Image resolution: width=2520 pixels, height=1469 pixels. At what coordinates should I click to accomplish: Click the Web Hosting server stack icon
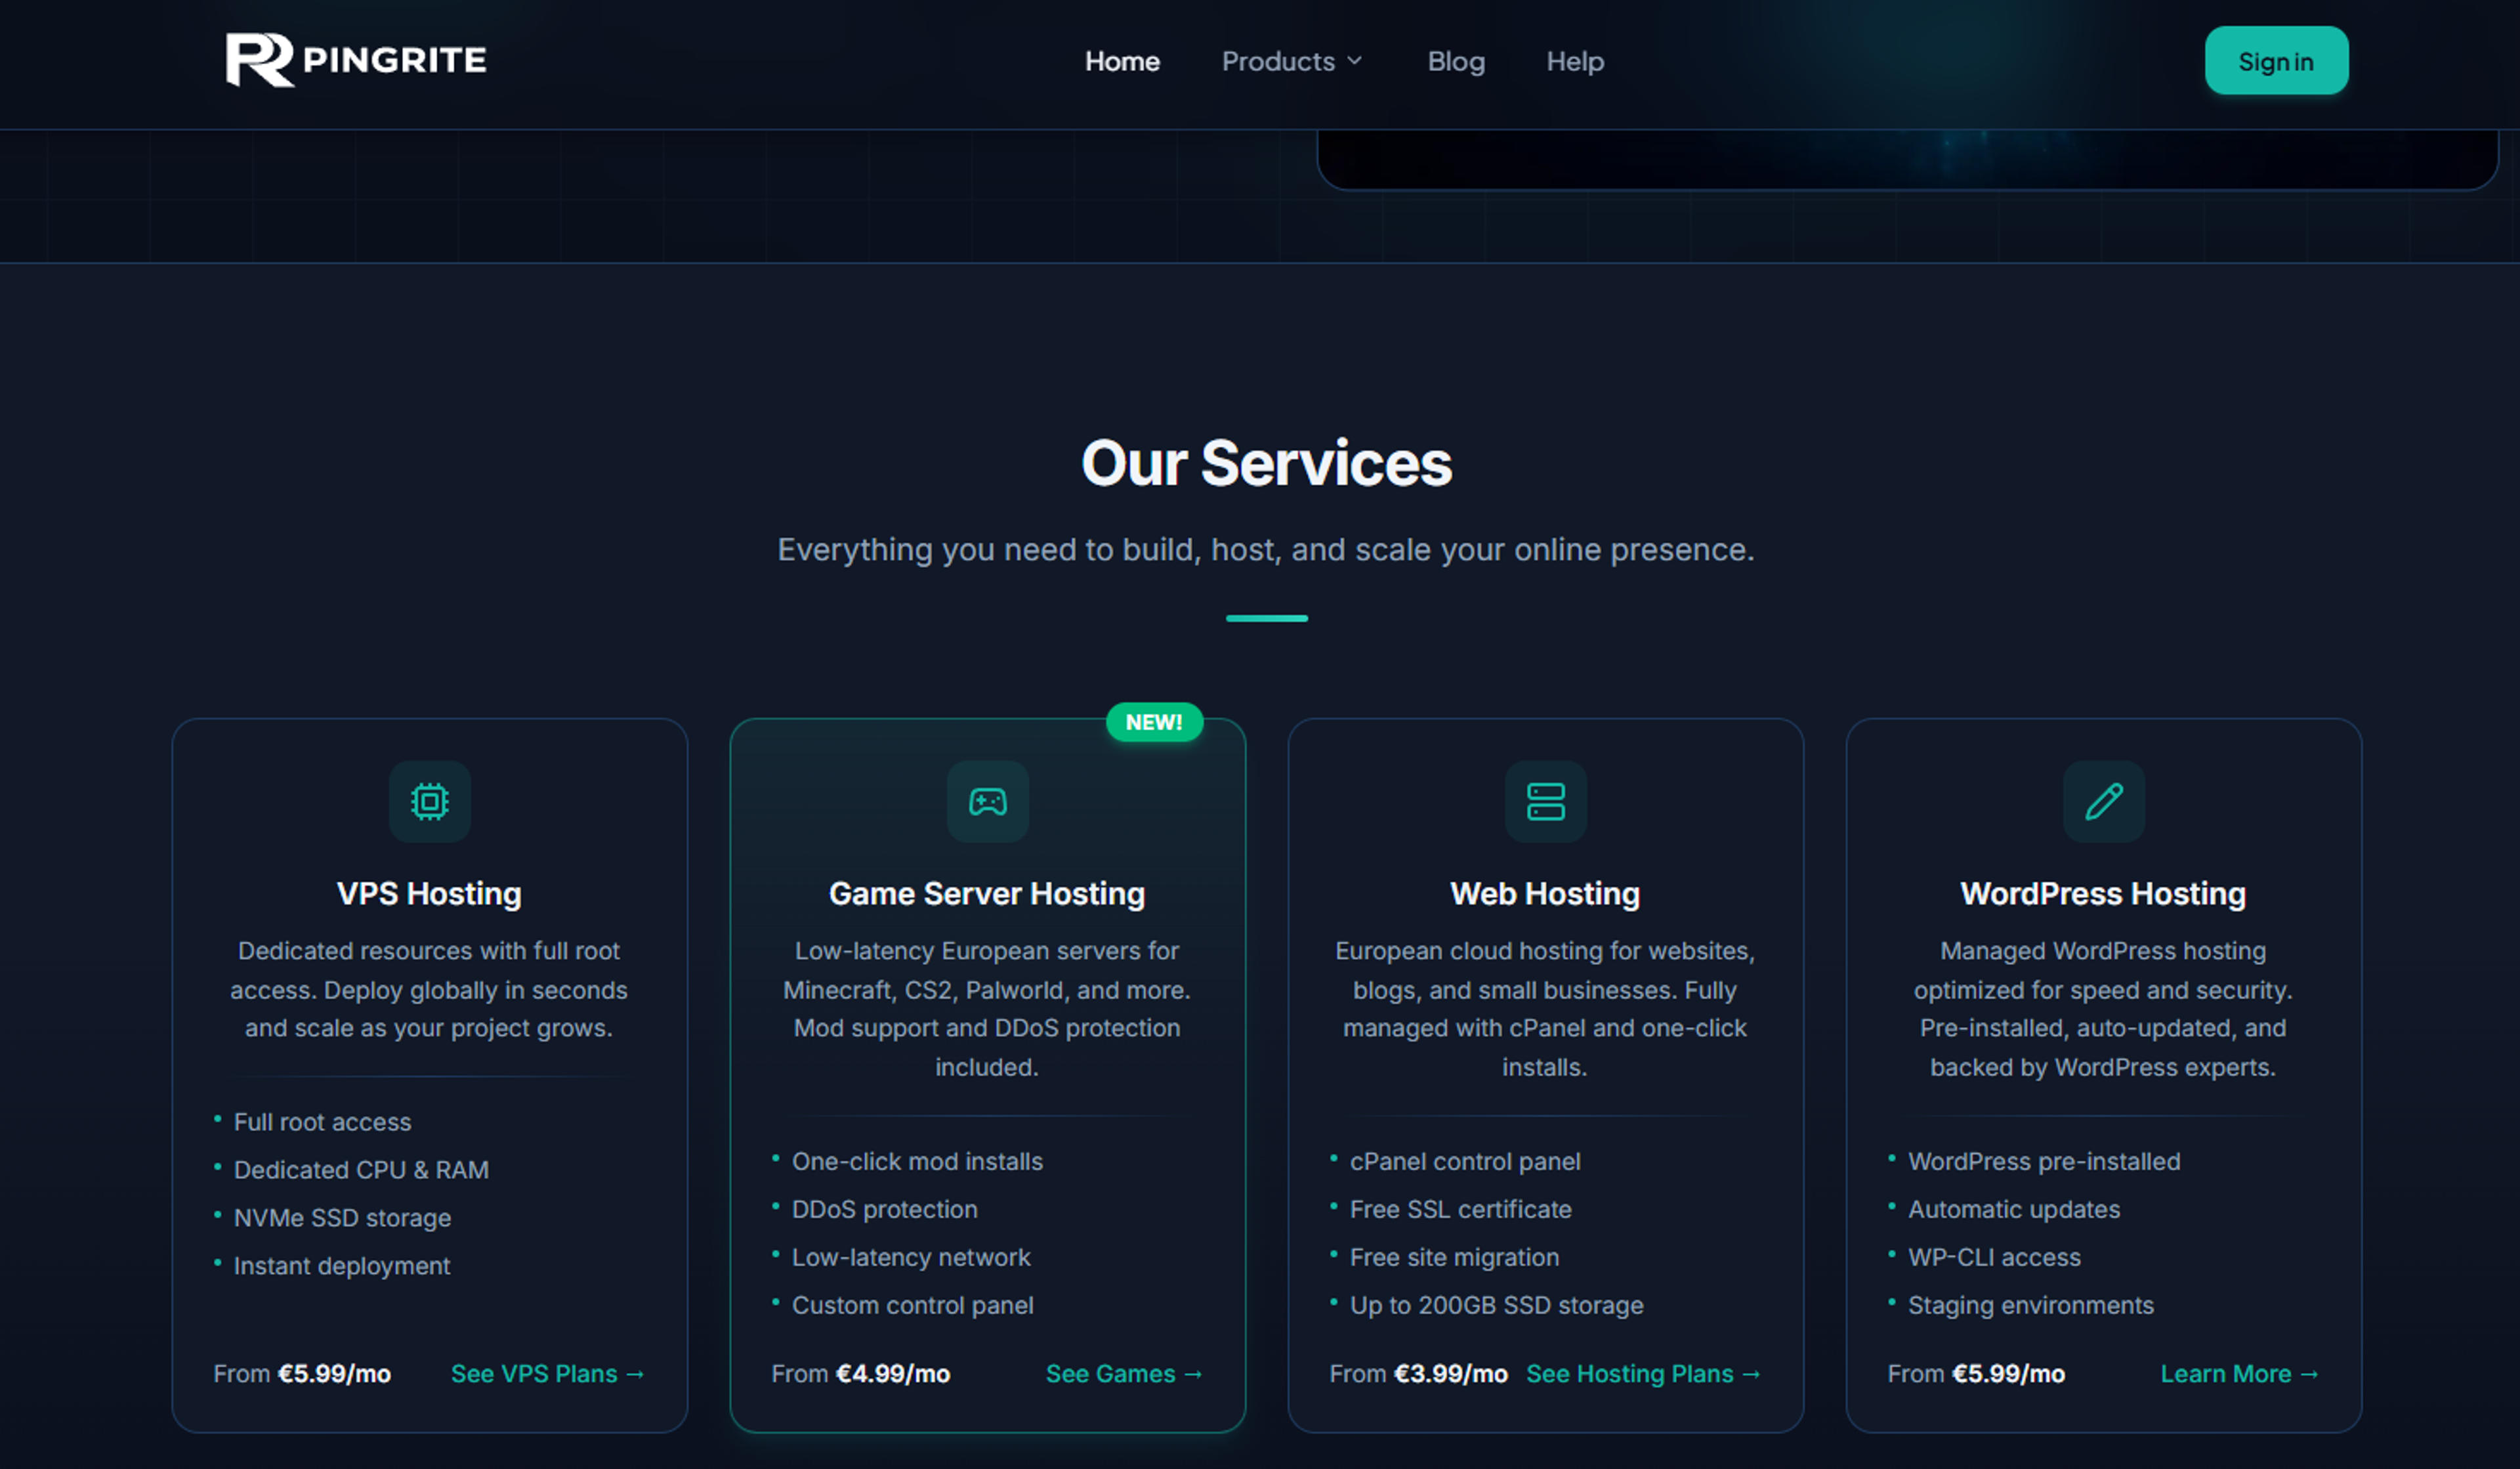1546,801
